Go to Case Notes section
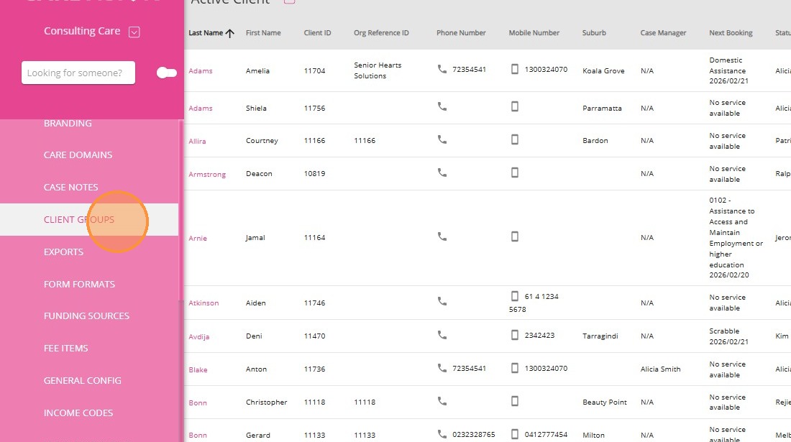Viewport: 791px width, 442px height. (x=70, y=187)
